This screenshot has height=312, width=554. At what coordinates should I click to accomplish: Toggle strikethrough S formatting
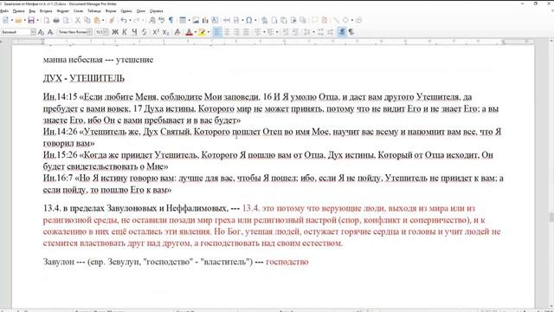point(145,32)
